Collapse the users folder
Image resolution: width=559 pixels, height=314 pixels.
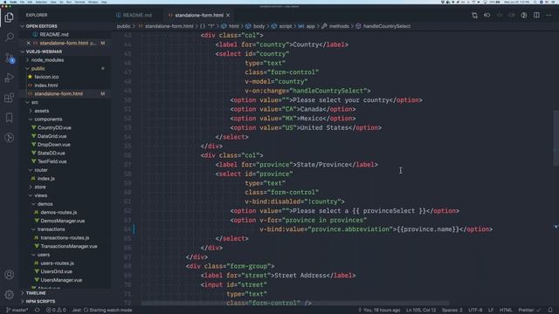44,255
